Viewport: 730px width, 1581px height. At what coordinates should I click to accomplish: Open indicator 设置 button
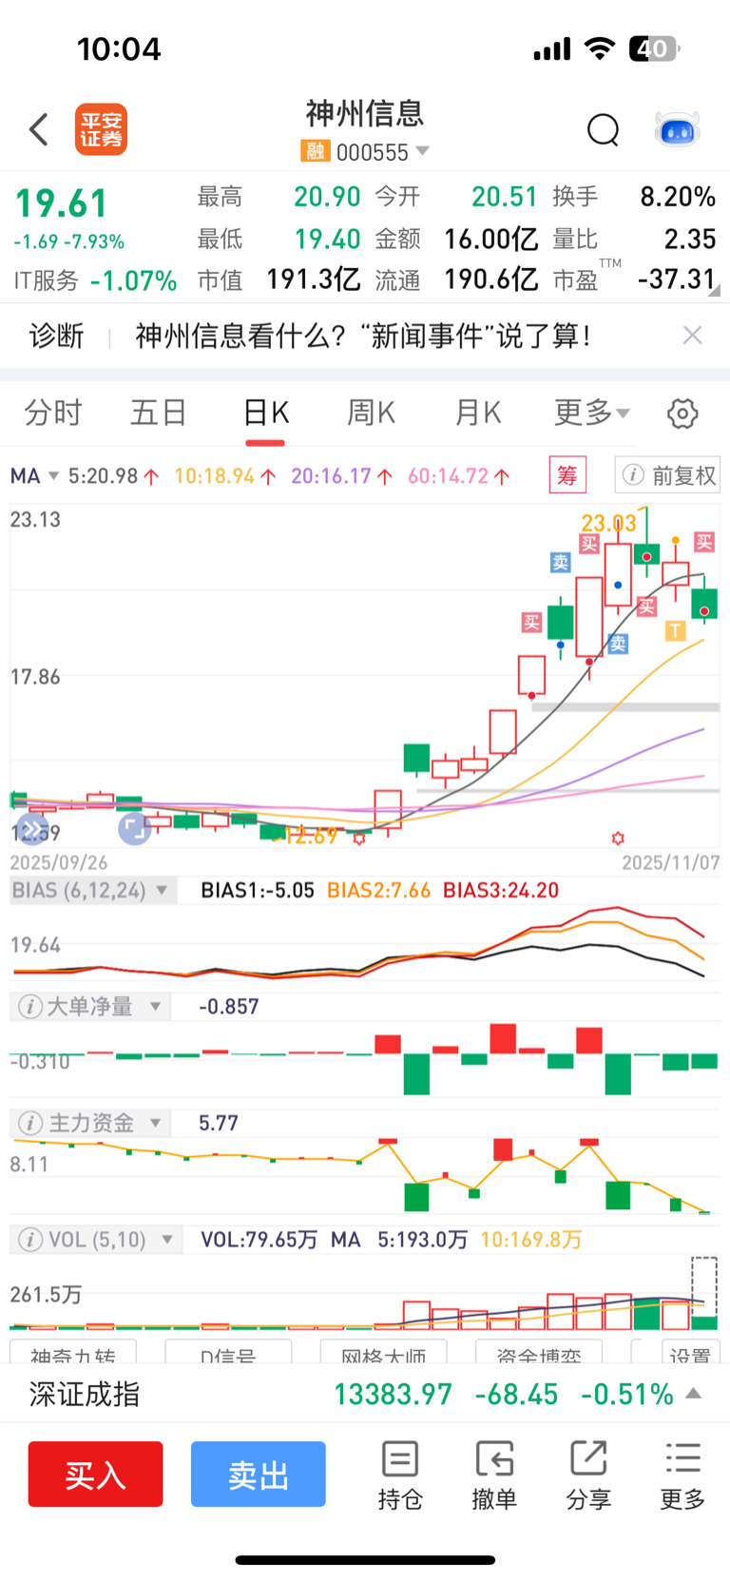pyautogui.click(x=689, y=1353)
